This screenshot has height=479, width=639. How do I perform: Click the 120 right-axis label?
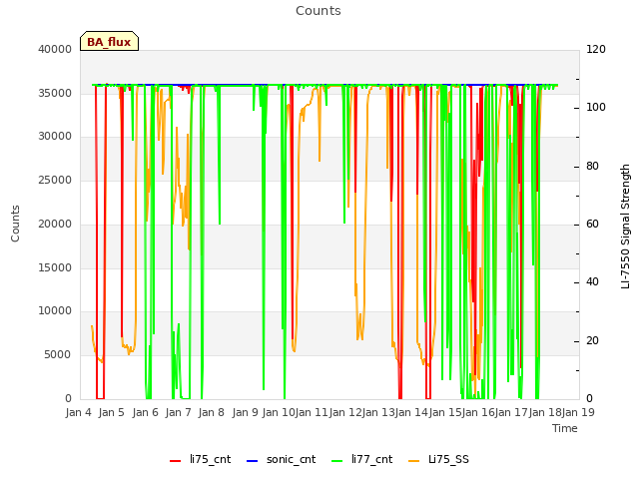[596, 49]
